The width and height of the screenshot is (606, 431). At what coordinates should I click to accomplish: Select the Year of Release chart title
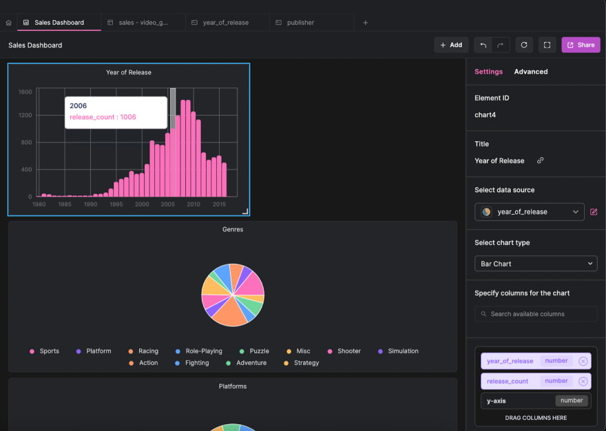coord(129,72)
